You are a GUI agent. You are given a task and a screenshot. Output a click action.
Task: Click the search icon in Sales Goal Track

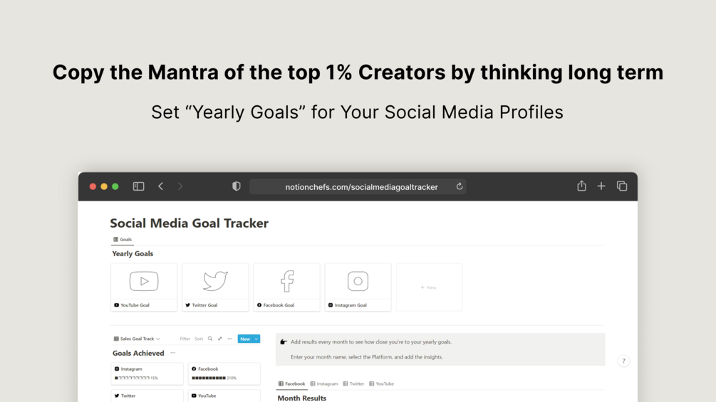210,339
